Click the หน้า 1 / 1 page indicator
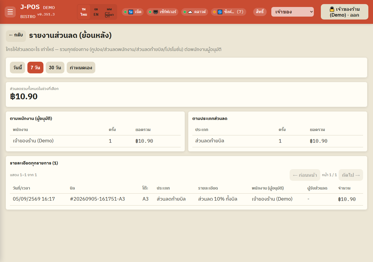373x262 pixels. pos(329,175)
